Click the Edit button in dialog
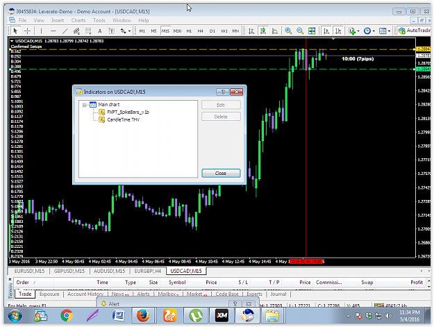Image resolution: width=434 pixels, height=327 pixels. point(221,105)
